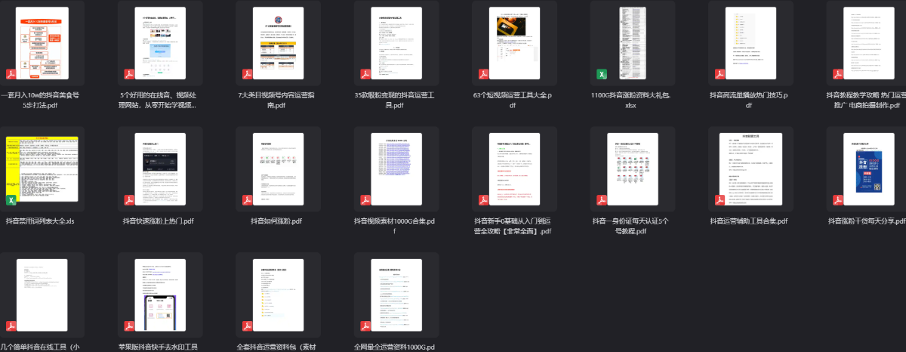Click the PDF icon on 抖音运营辅助工具合集
This screenshot has height=352, width=906.
[720, 200]
